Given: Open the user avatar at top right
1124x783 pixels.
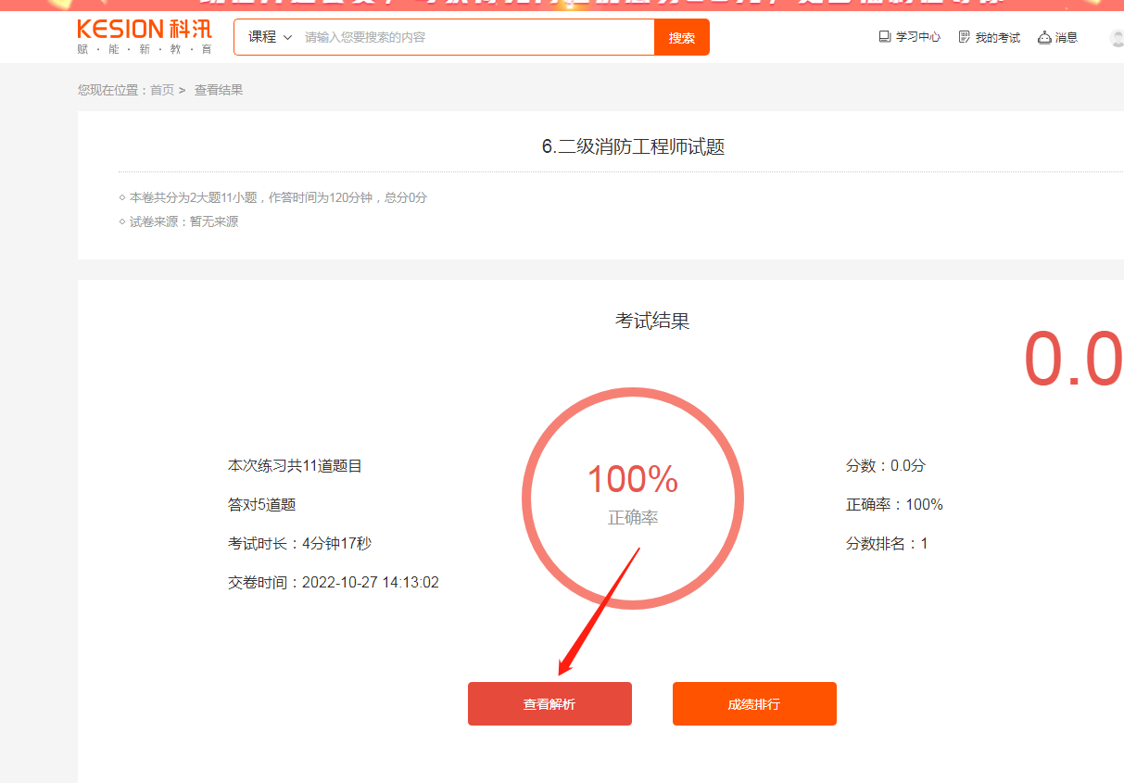Looking at the screenshot, I should 1117,37.
